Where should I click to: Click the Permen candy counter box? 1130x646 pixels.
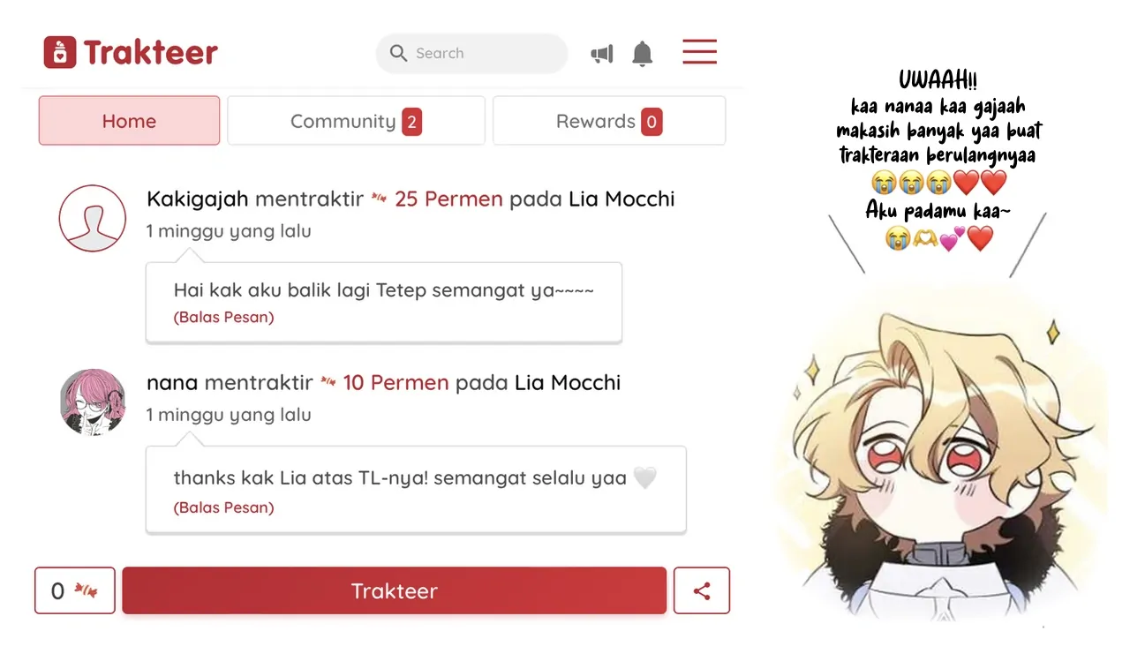(75, 590)
